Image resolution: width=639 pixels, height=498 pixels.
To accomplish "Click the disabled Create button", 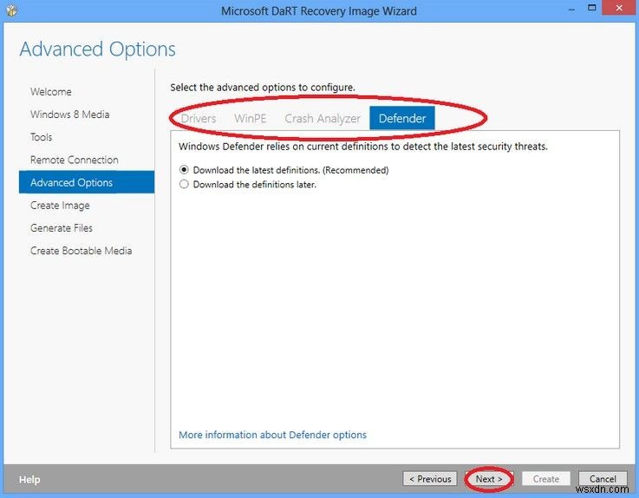I will tap(546, 479).
